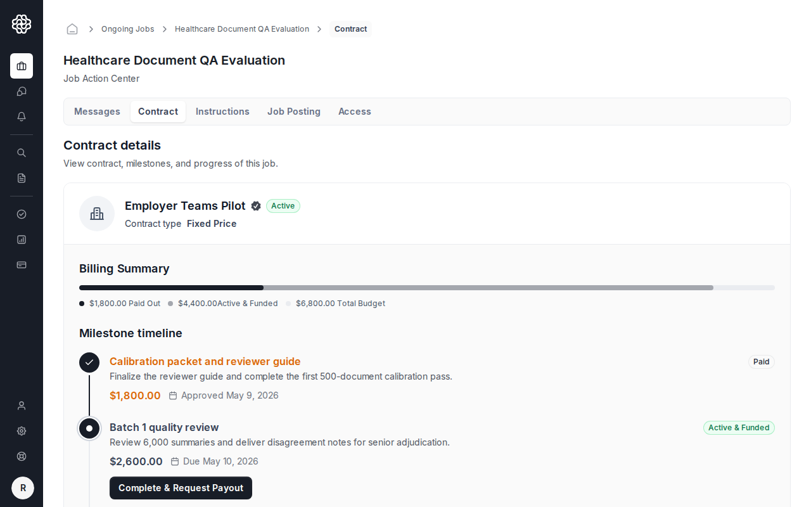This screenshot has width=811, height=507.
Task: Open Healthcare Document QA Evaluation breadcrumb
Action: [x=242, y=29]
